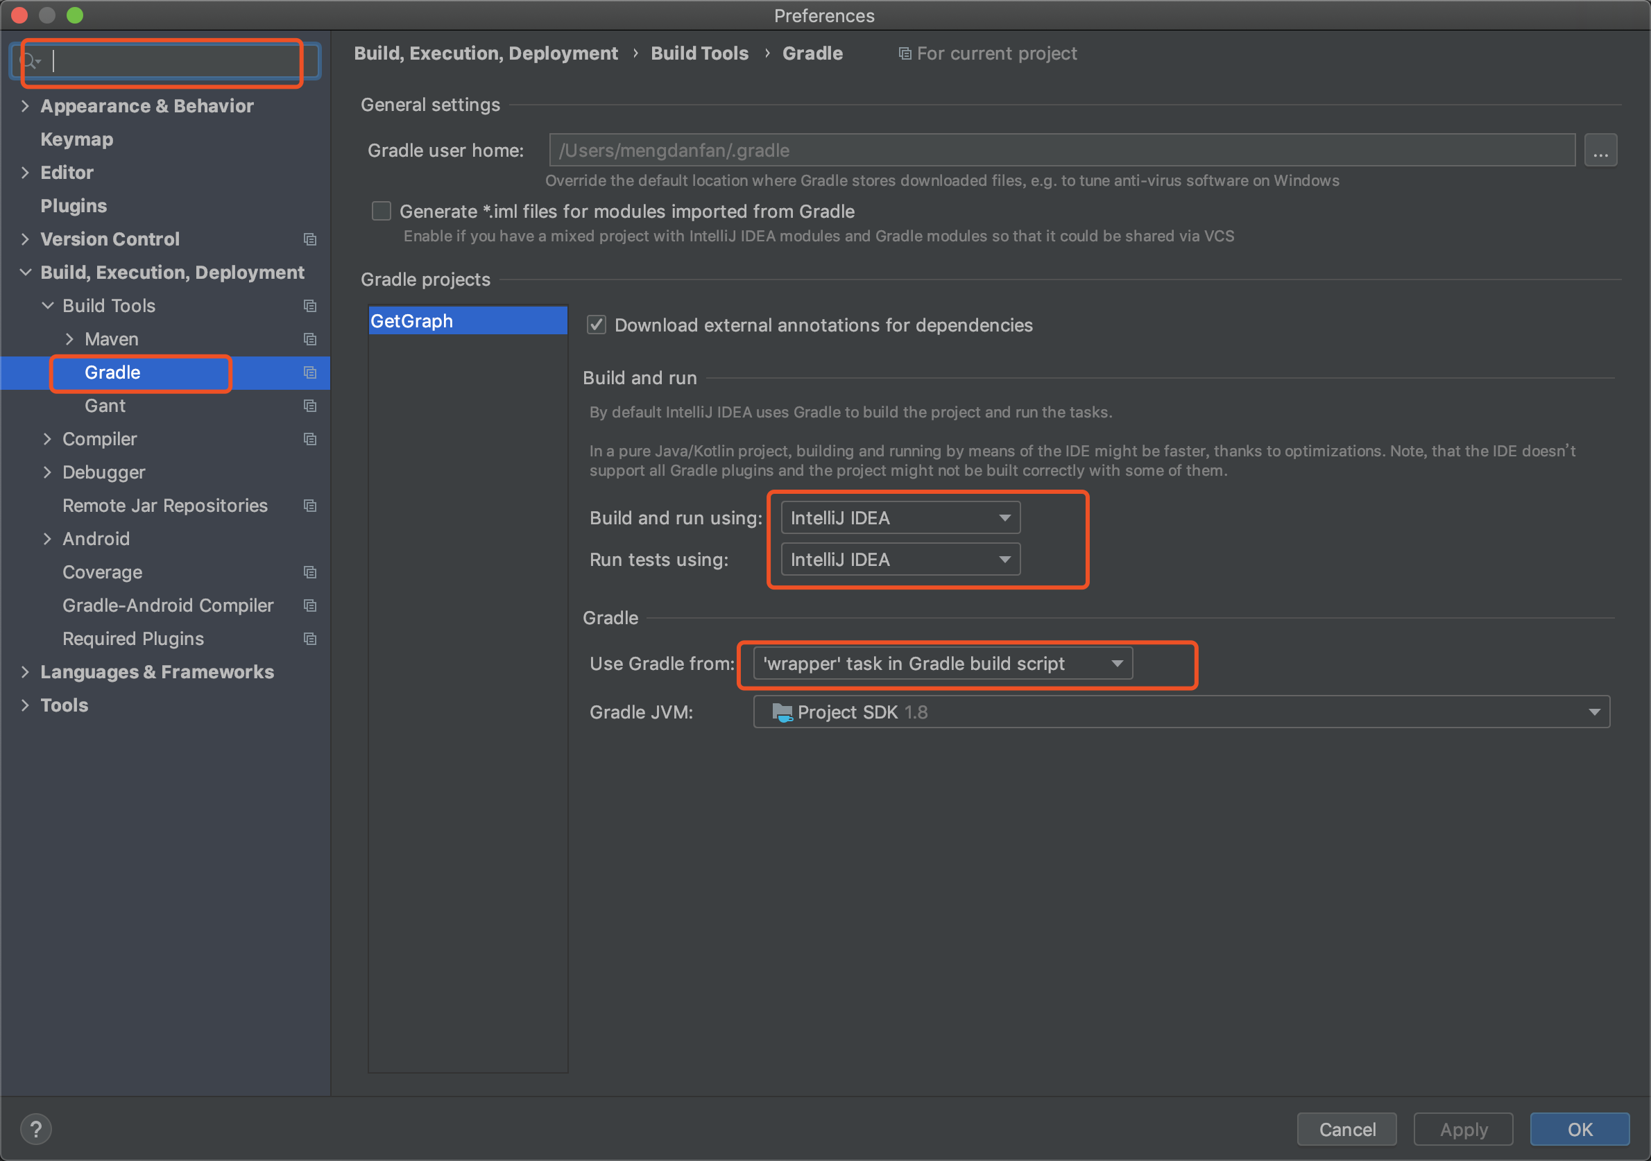Click project-level icon beside Maven
1651x1161 pixels.
[x=310, y=339]
